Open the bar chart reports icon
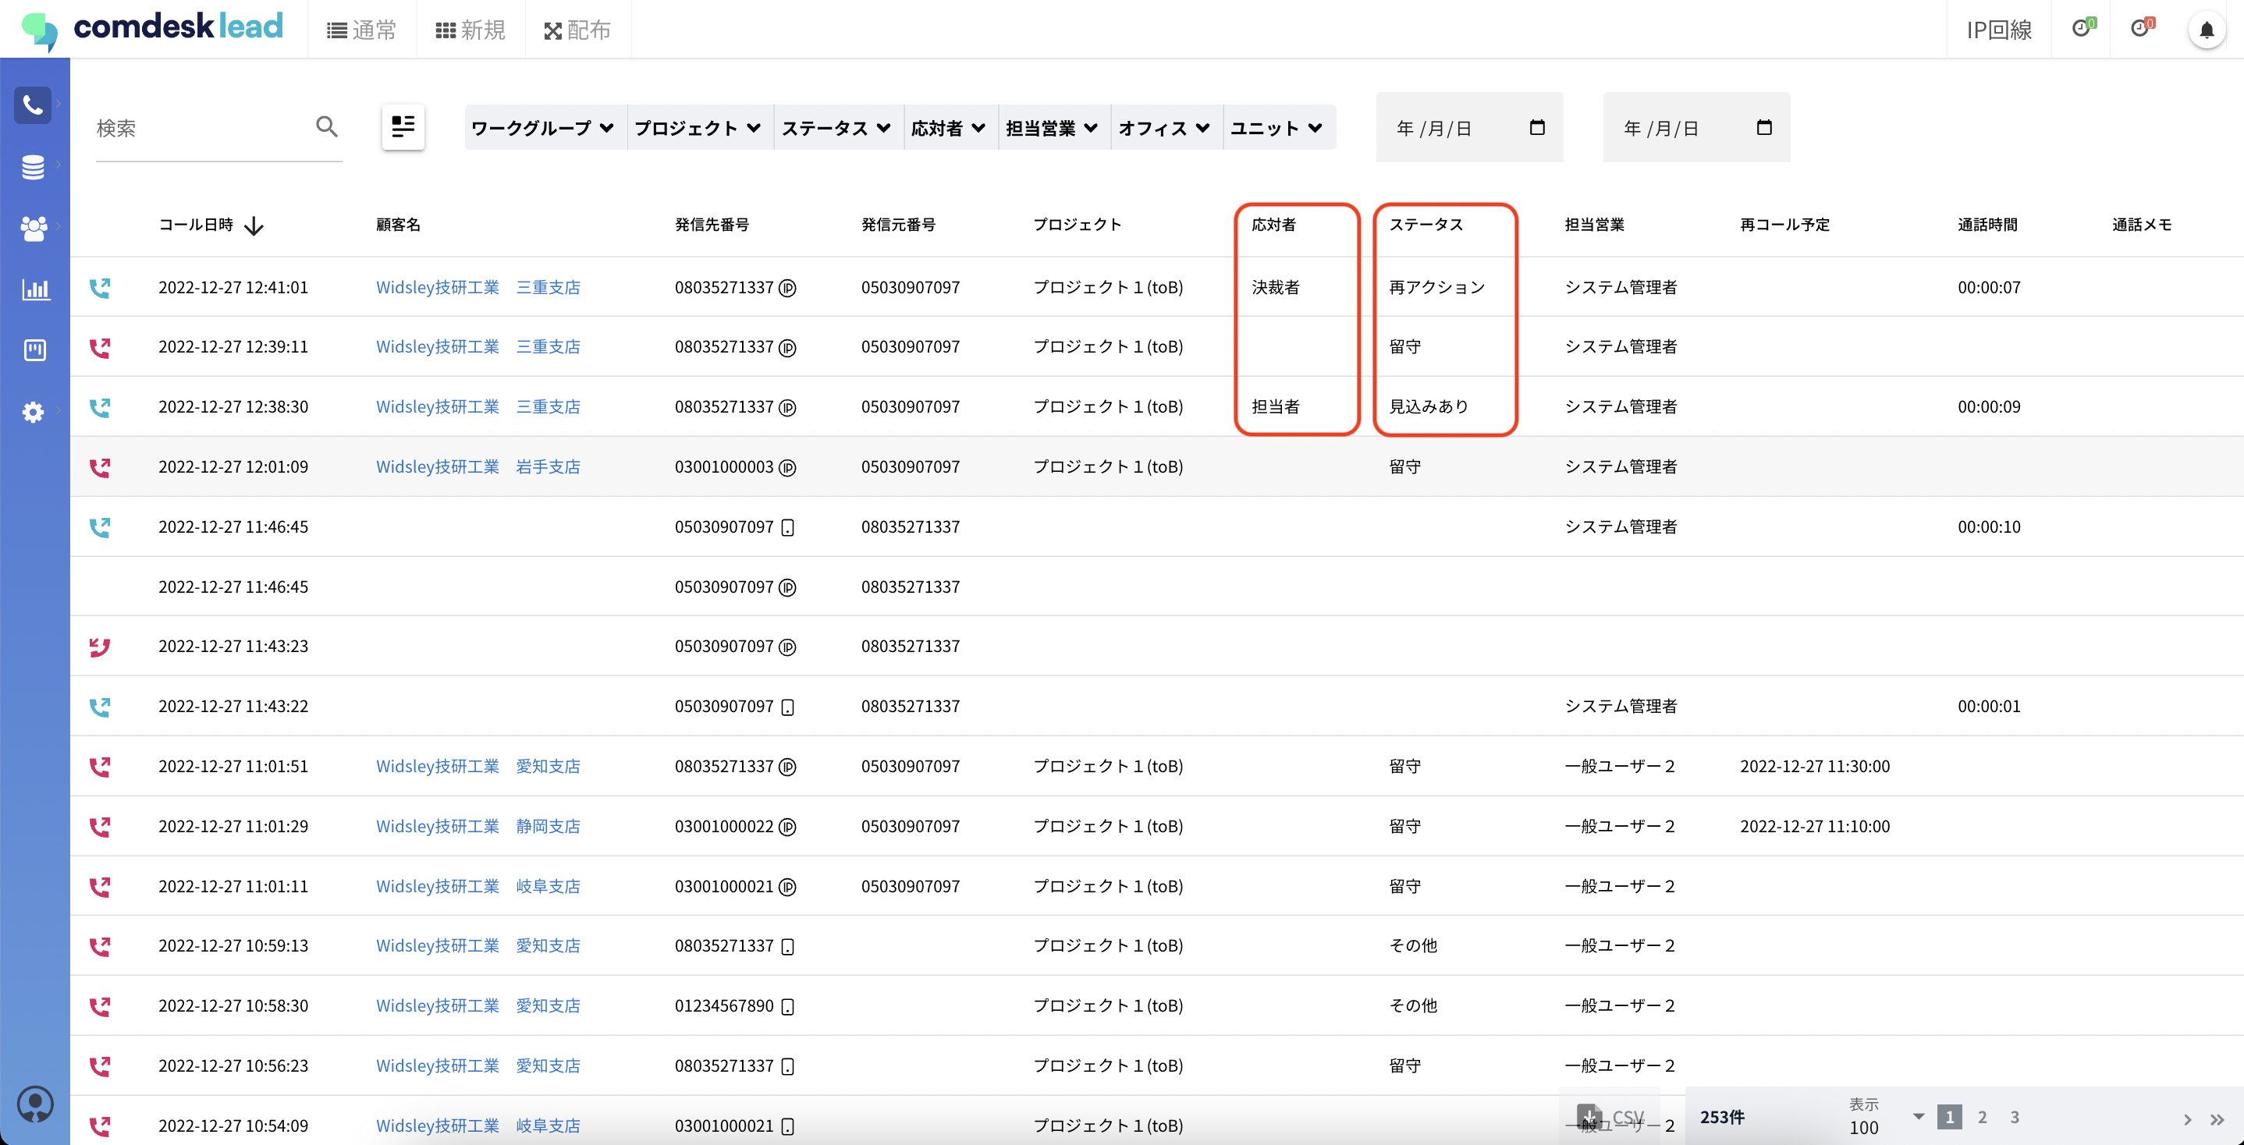Screen dimensions: 2244x1145 [35, 289]
